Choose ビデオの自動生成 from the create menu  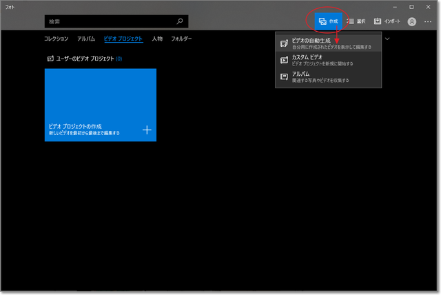point(329,43)
